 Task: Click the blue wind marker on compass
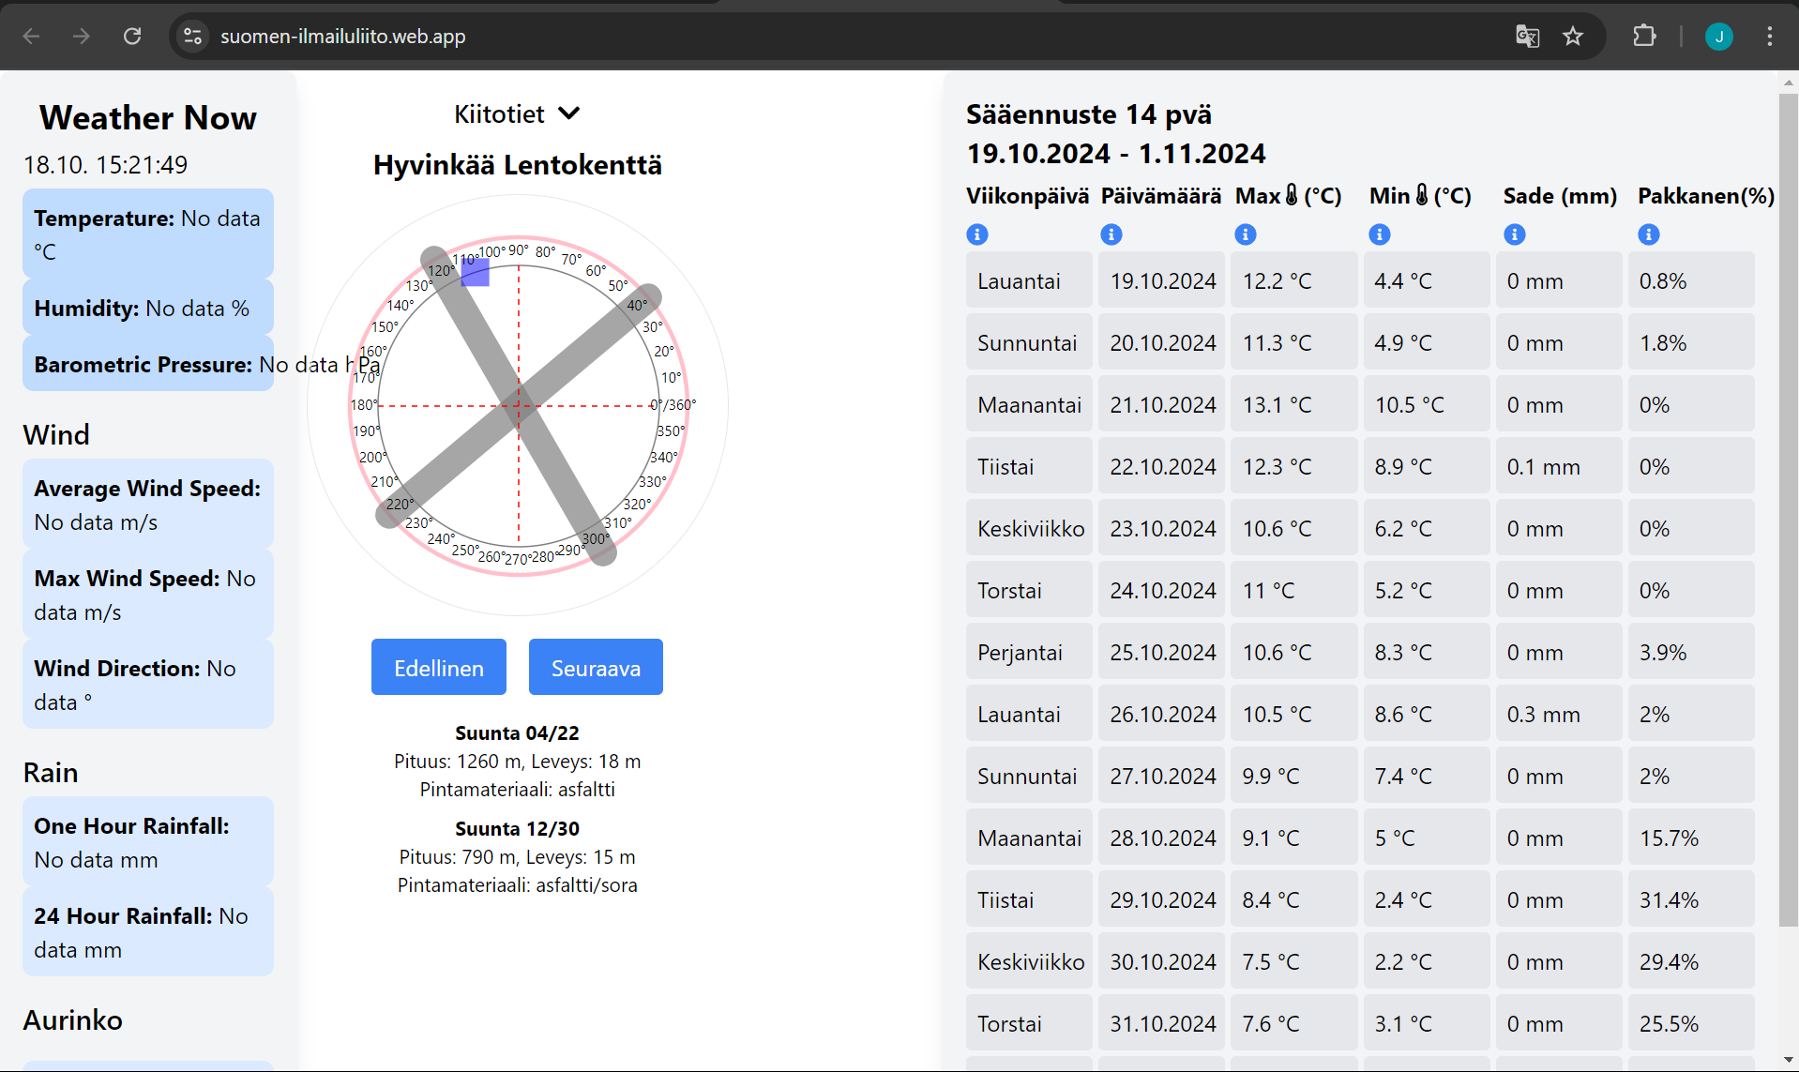pyautogui.click(x=476, y=272)
